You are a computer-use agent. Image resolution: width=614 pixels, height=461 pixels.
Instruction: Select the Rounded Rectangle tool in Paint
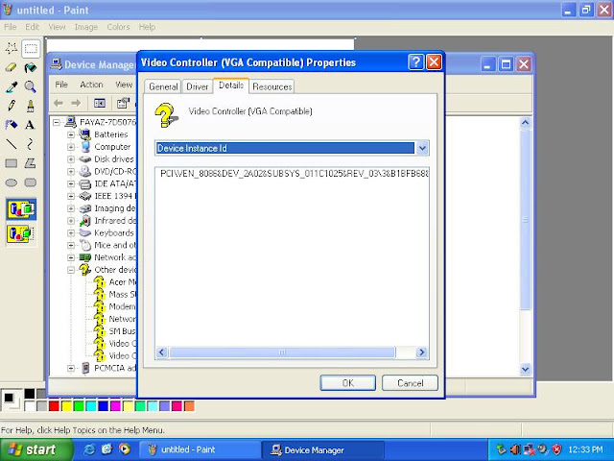31,182
